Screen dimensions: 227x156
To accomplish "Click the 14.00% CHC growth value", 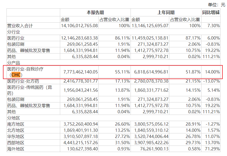I will point(212,72).
